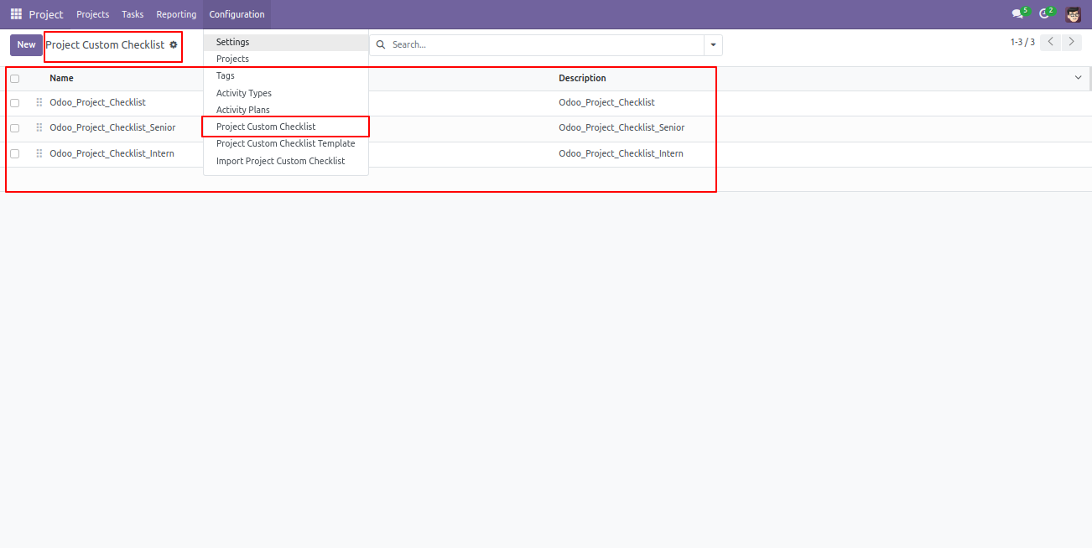Open the user avatar menu

(1074, 14)
